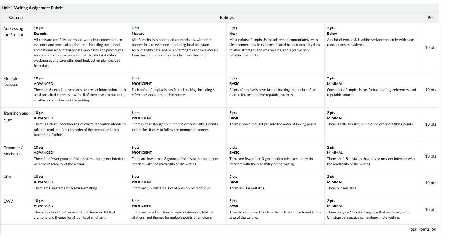
Task: Pick MINIMAL rating for Multiple Sources
Action: [373, 90]
